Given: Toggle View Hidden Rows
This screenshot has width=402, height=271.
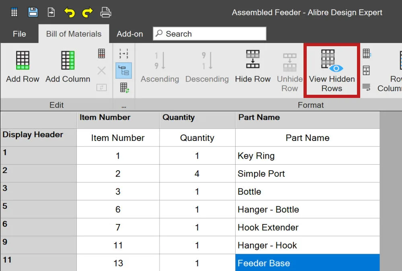Looking at the screenshot, I should click(332, 71).
